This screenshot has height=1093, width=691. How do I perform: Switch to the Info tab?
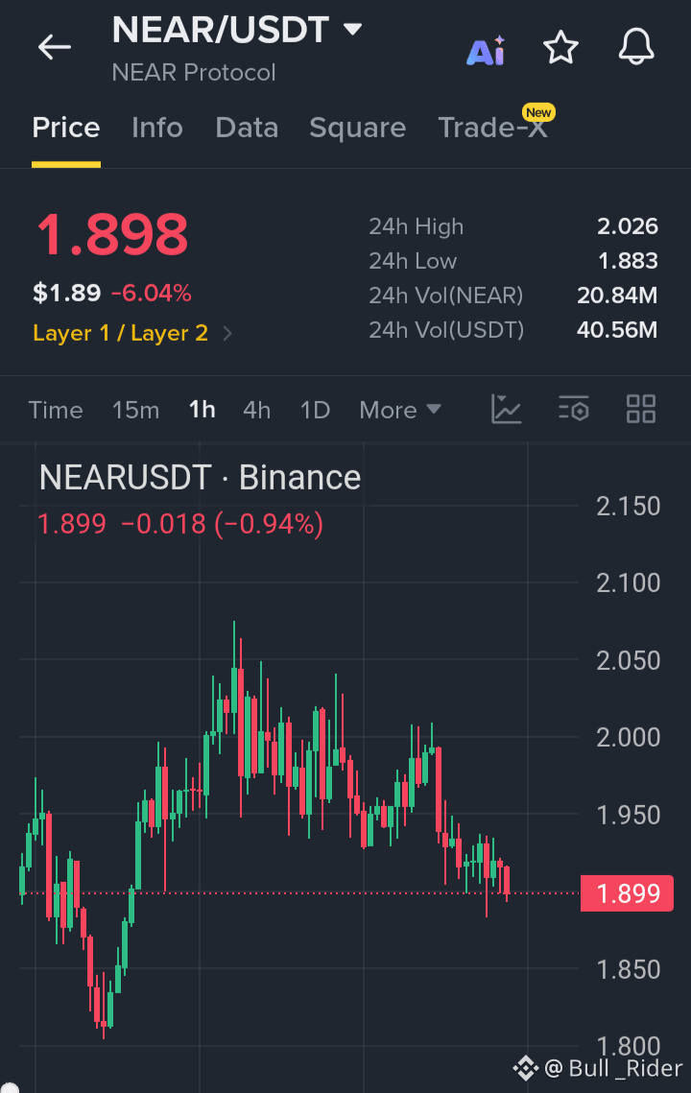pyautogui.click(x=156, y=128)
